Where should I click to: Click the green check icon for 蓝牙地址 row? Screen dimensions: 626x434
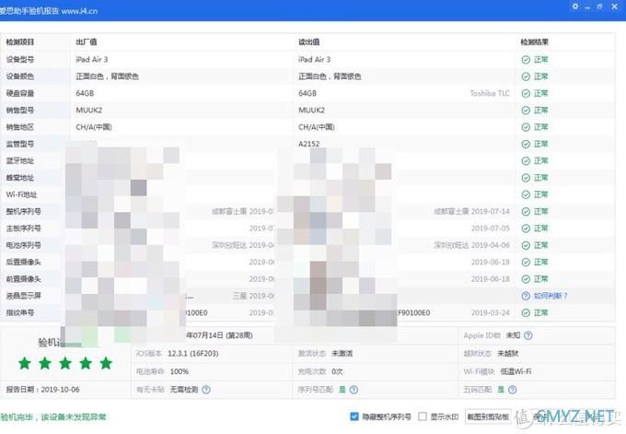(x=526, y=160)
